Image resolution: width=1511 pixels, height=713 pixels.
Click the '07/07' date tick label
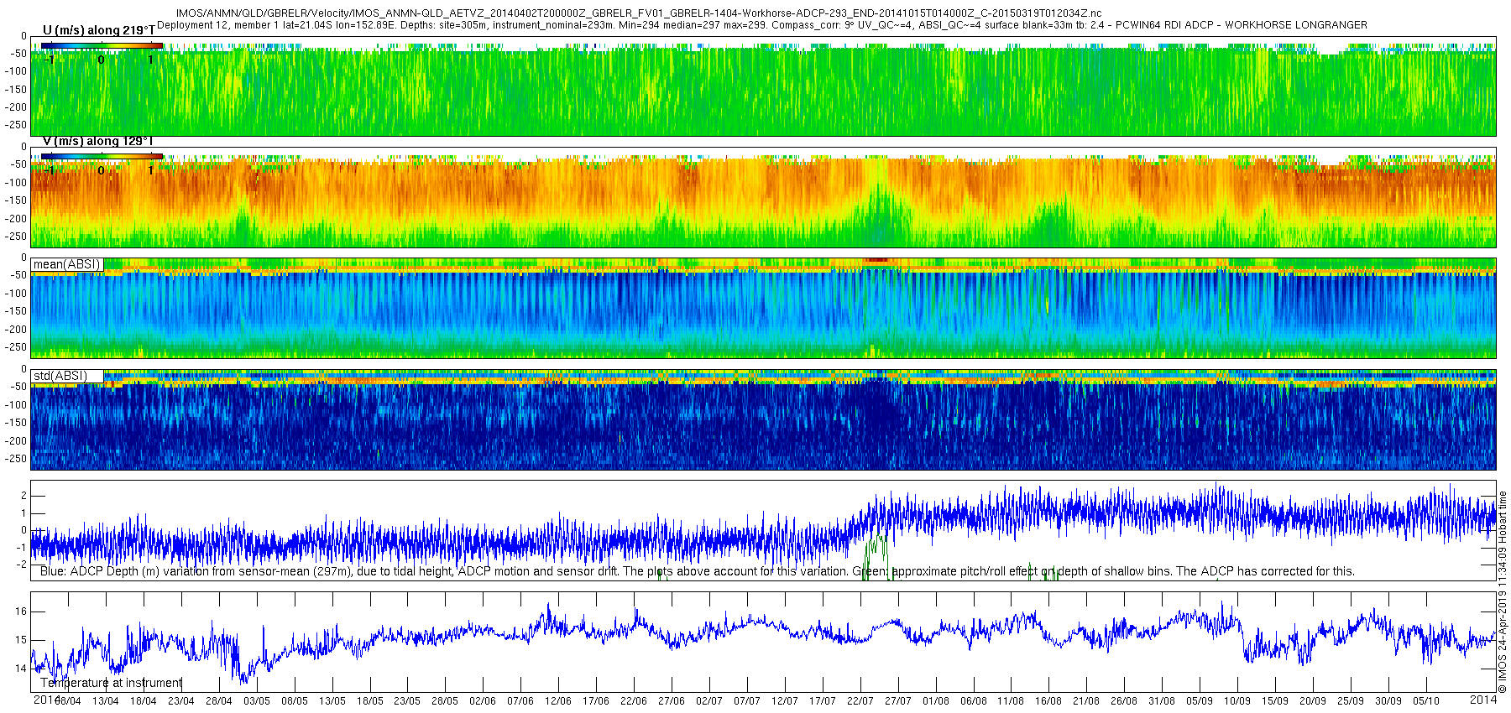(746, 701)
